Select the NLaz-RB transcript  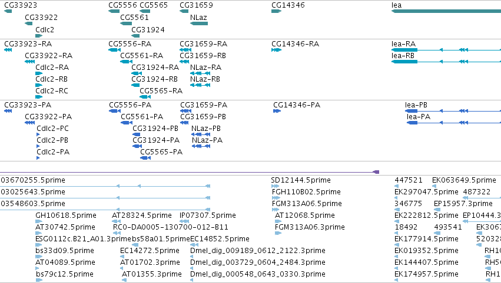pos(205,79)
